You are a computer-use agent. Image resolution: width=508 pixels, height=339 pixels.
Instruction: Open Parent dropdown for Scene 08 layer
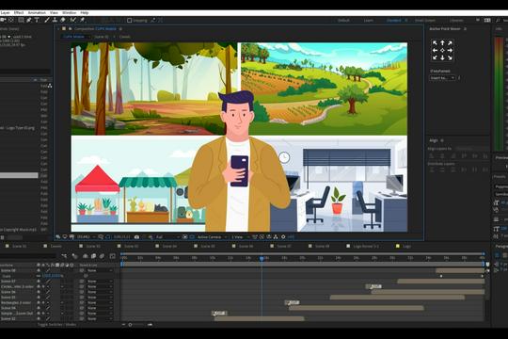(x=100, y=270)
